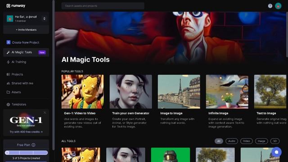Open the tree tool thumbnail in All Tools
Screen dimensions: 288x162
click(215, 155)
